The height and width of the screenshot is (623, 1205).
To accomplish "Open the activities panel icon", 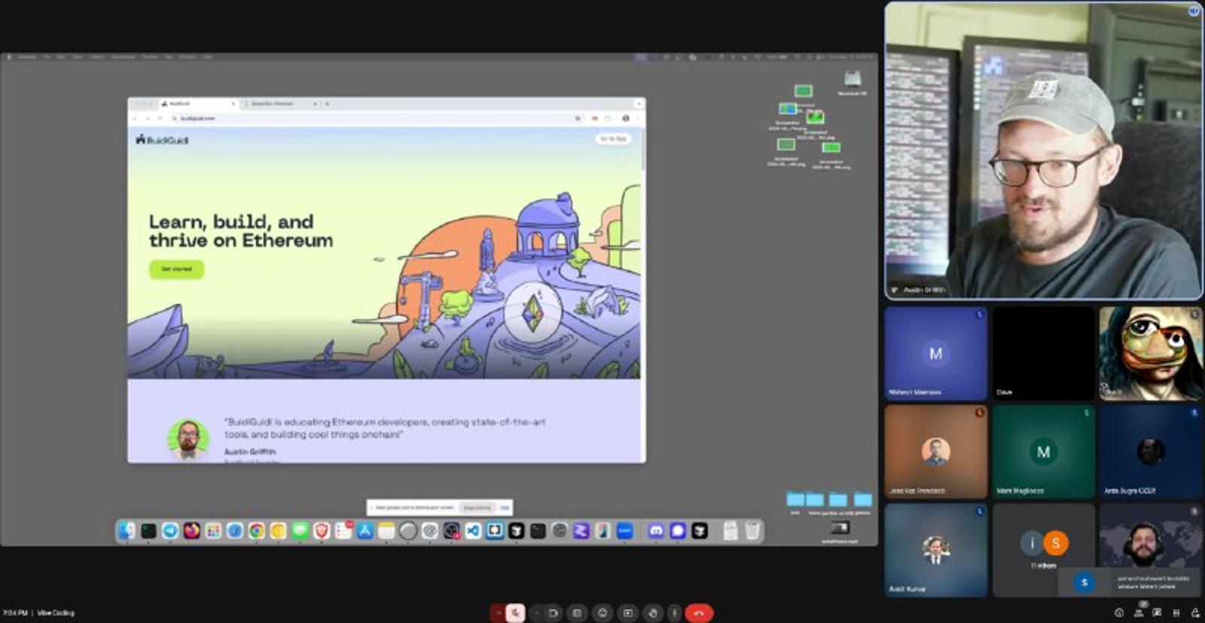I will [1176, 613].
